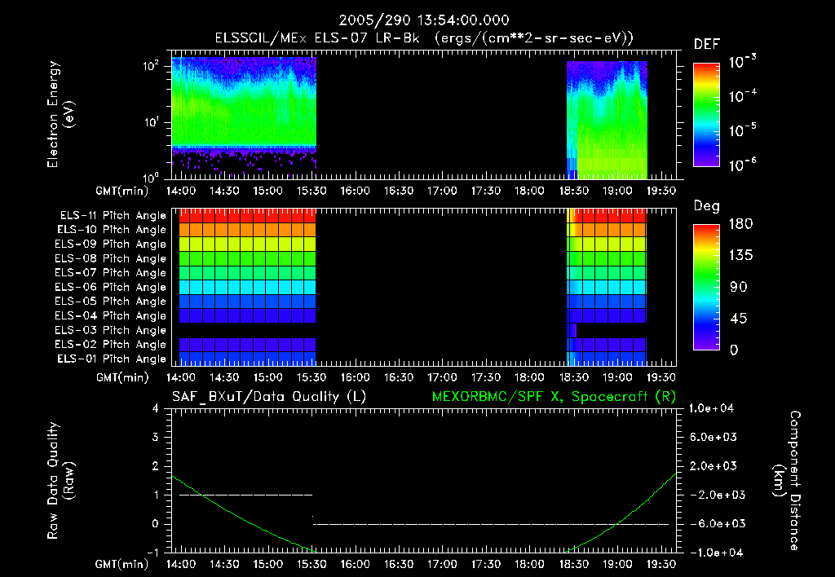Click the Raw Data Quality axis label
Viewport: 835px width, 577px height.
(x=60, y=481)
